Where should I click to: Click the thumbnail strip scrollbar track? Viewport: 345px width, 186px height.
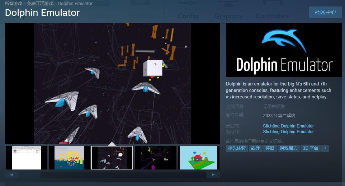click(x=113, y=175)
